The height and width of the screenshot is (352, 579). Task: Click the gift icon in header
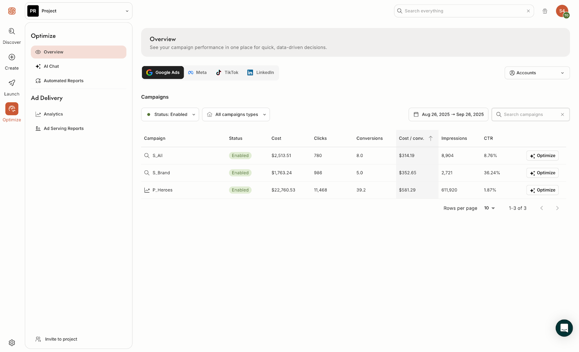click(545, 11)
